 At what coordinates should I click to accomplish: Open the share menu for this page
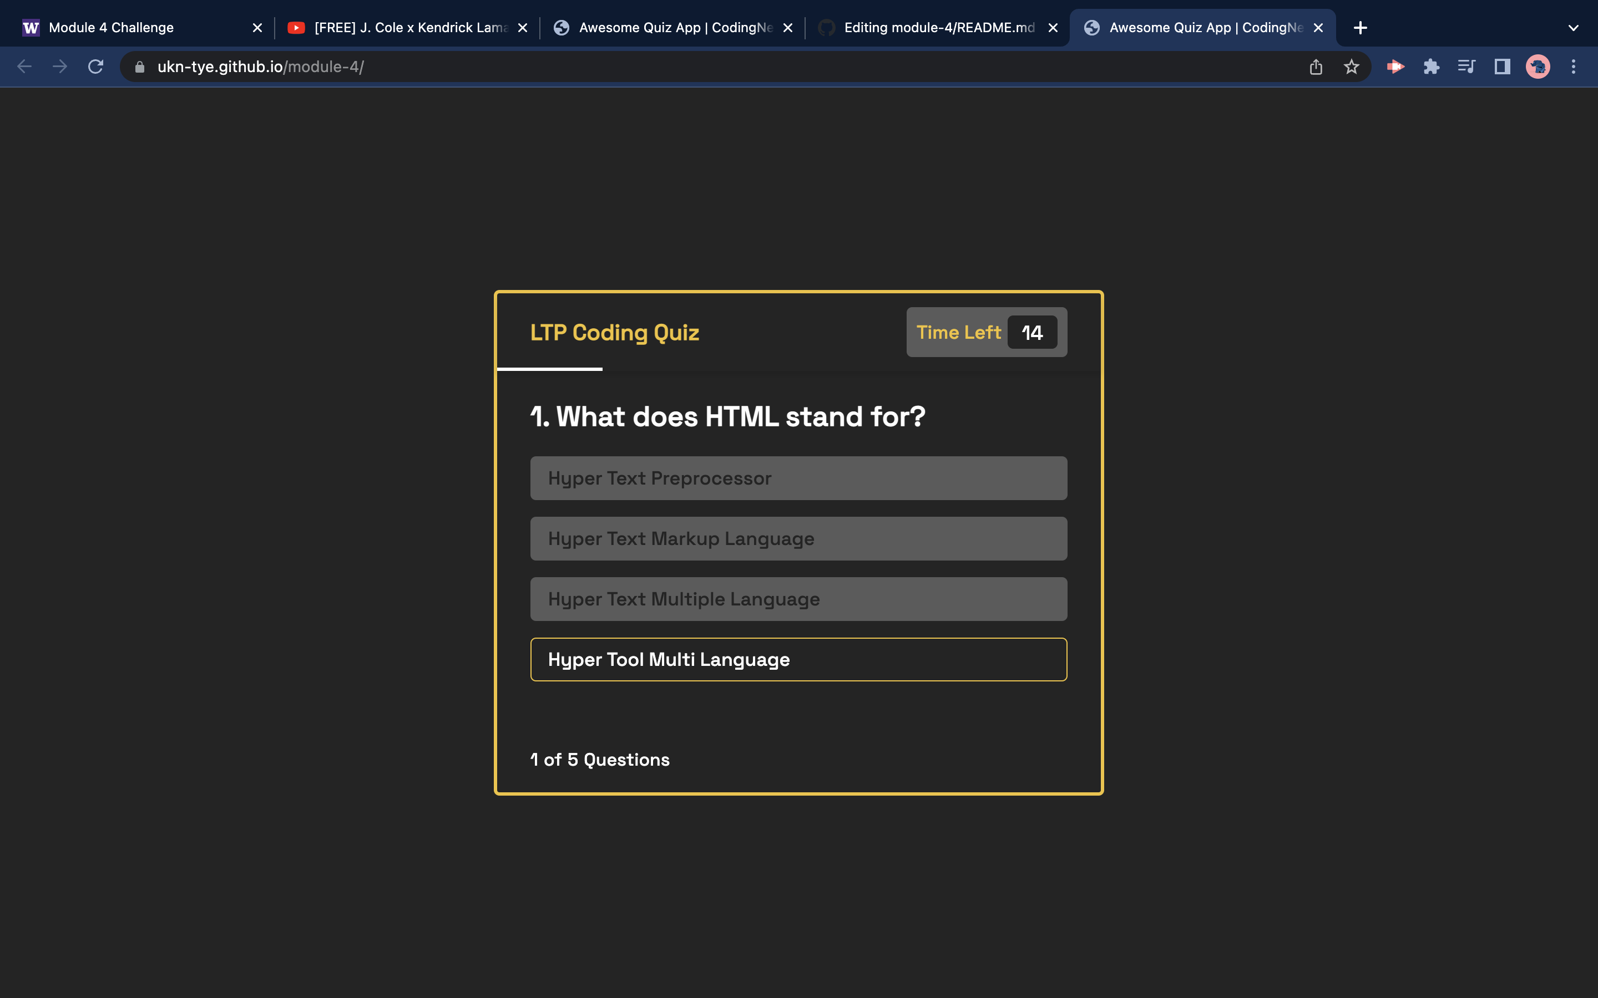tap(1316, 67)
